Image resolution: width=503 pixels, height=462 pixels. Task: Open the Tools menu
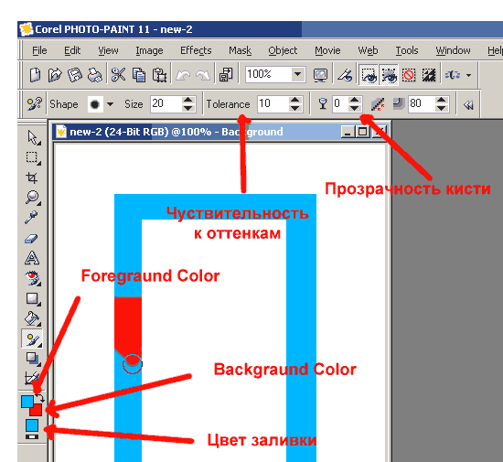tap(406, 50)
